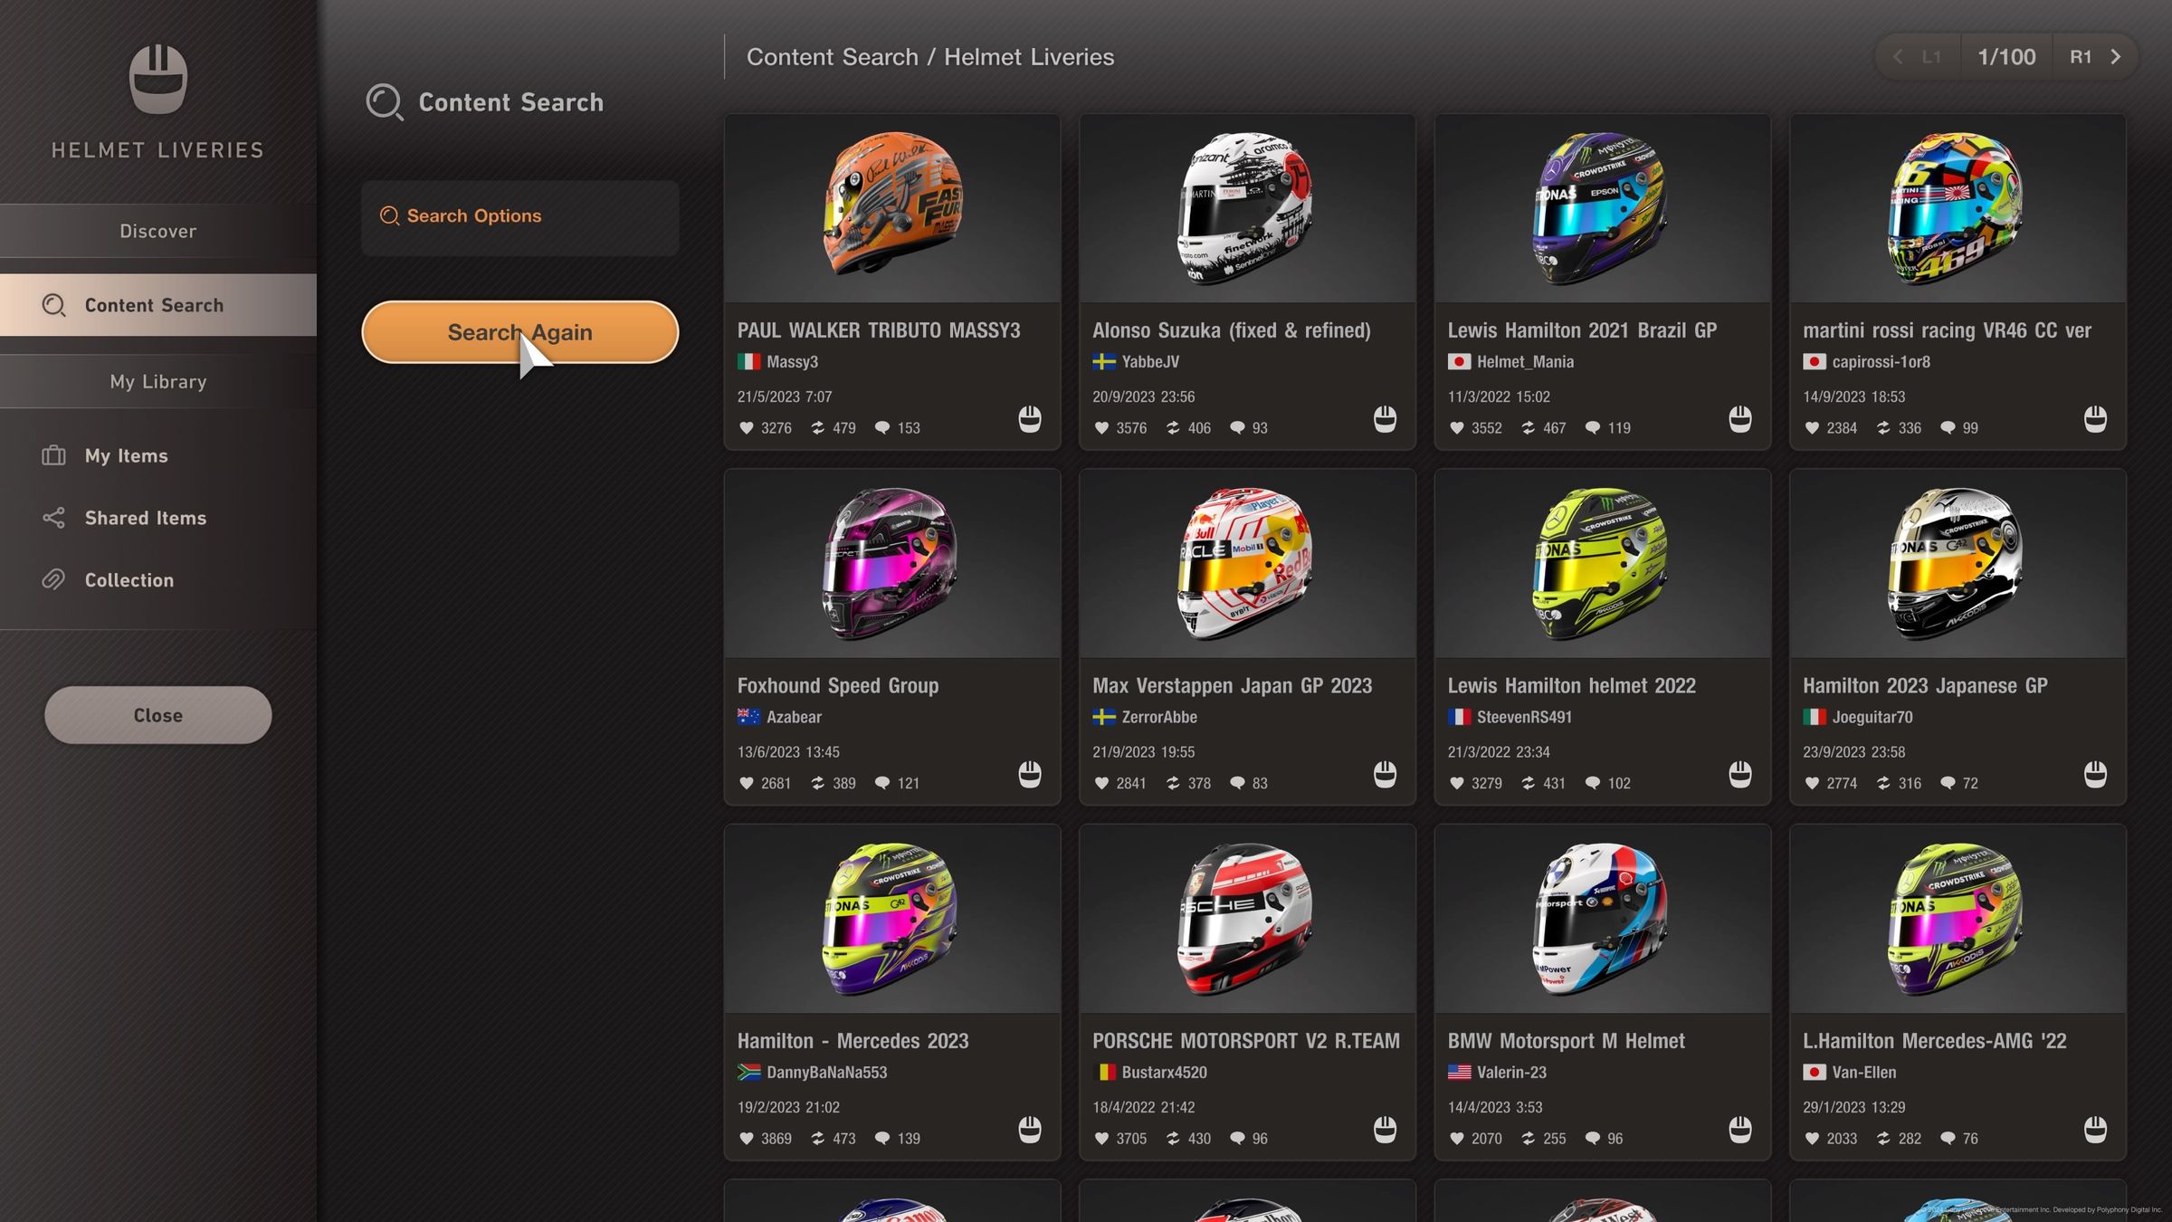
Task: Click creator name DannyBaNaNa553
Action: pyautogui.click(x=826, y=1073)
